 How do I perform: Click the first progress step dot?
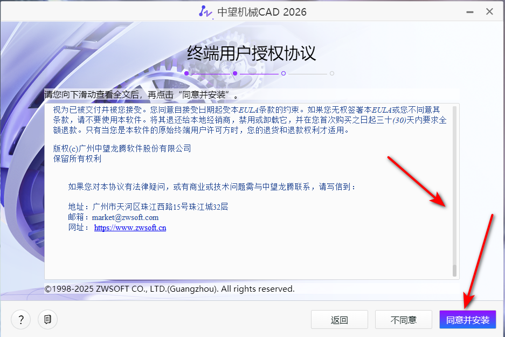point(186,73)
